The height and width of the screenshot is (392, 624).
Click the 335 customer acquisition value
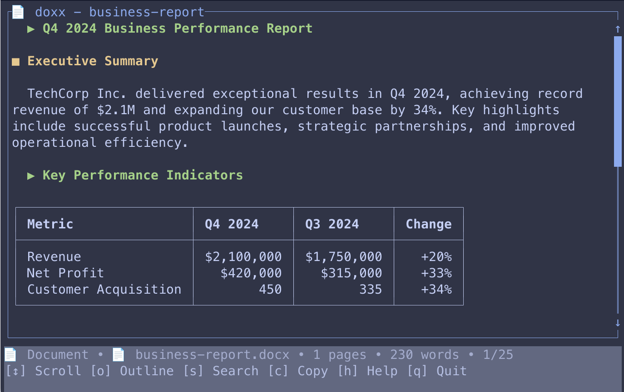pyautogui.click(x=371, y=290)
